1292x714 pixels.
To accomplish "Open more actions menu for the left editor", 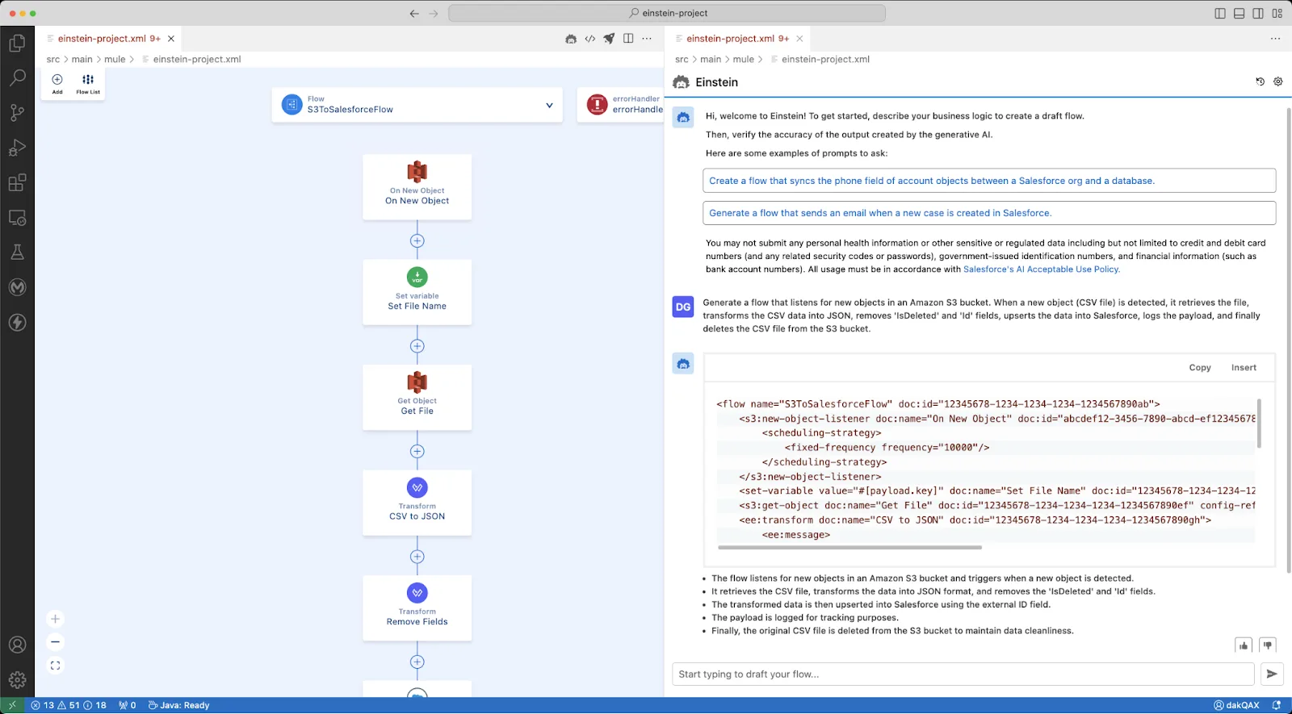I will pos(647,39).
